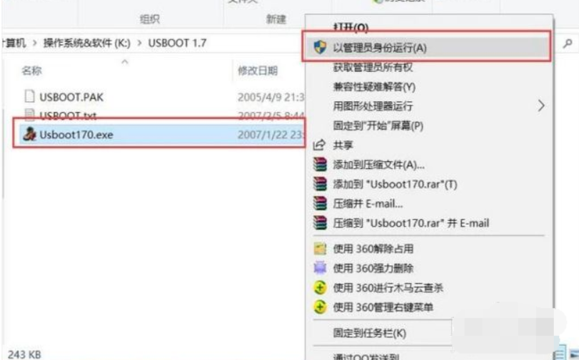Viewport: 579px width, 360px height.
Task: Click 360 icon beside 木马云查杀 (trojan cloud scan)
Action: 320,288
